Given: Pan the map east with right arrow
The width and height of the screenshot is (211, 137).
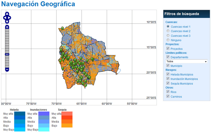Looking at the screenshot, I should point(9,18).
